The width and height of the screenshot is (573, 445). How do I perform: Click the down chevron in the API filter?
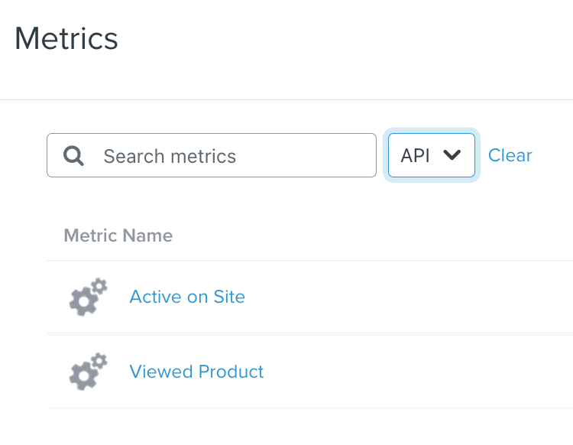coord(452,155)
